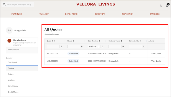Select Quotes in the sidebar
The width and height of the screenshot is (171, 97).
pyautogui.click(x=22, y=68)
